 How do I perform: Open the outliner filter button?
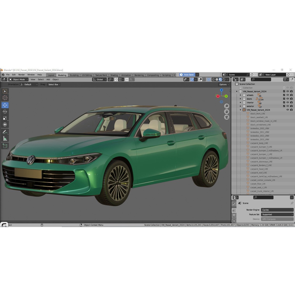click(x=286, y=79)
